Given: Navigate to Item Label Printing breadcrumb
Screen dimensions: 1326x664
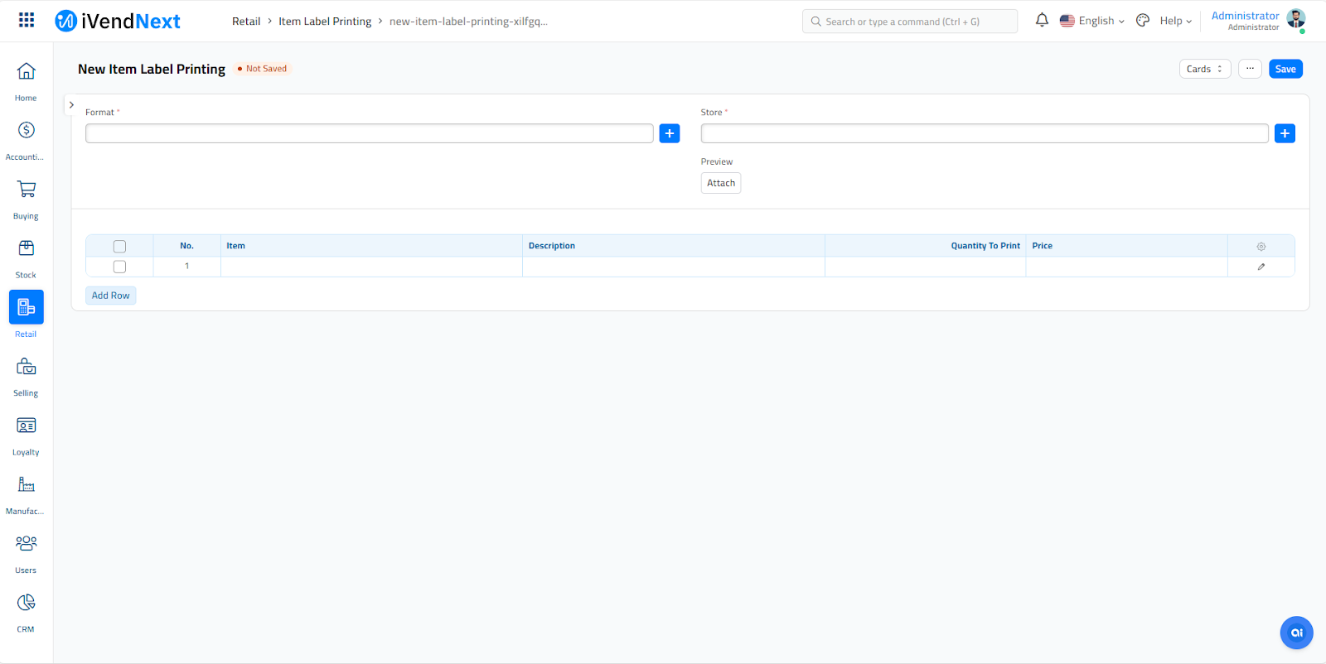Looking at the screenshot, I should click(325, 22).
